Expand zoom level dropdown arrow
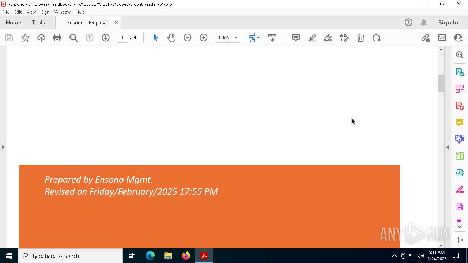 coord(236,38)
